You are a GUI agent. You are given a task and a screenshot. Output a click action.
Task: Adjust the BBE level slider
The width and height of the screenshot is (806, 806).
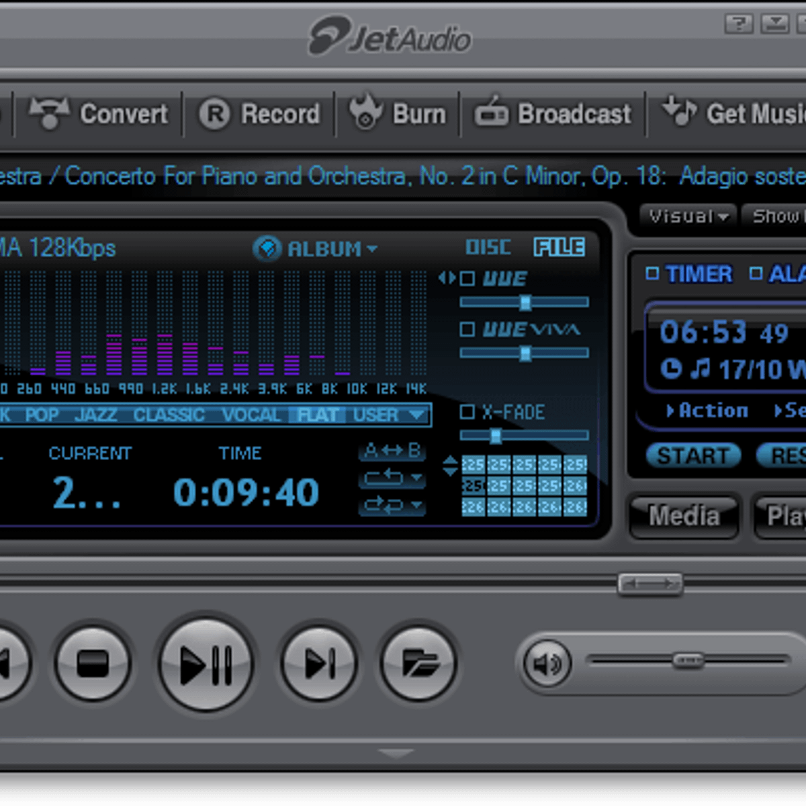(524, 302)
